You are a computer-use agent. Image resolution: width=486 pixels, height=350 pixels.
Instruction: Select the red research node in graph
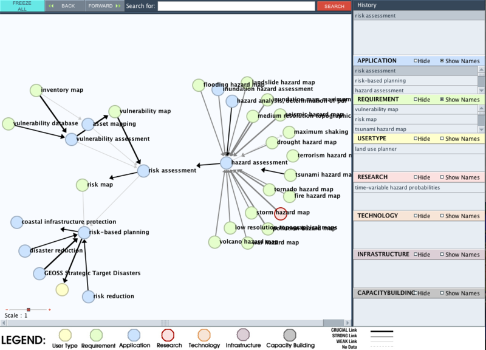(x=281, y=213)
